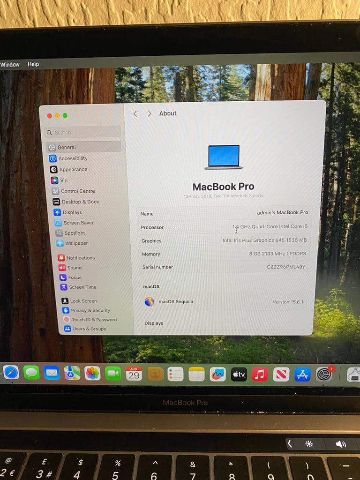Open the Help menu
The image size is (360, 480).
point(33,64)
